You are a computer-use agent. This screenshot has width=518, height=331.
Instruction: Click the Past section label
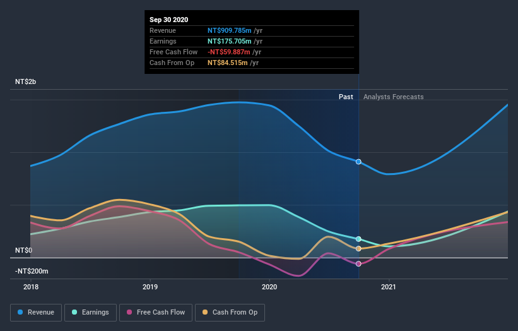346,97
